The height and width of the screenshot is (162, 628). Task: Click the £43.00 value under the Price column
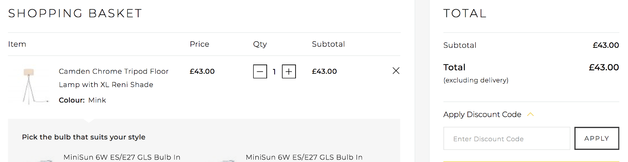[202, 71]
